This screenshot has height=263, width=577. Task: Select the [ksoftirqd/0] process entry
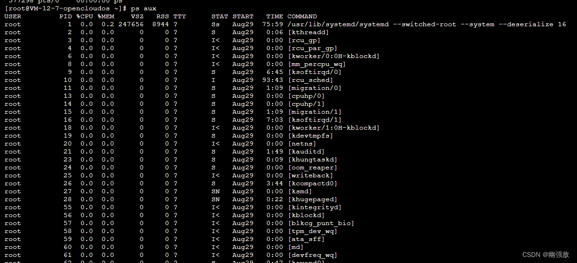pyautogui.click(x=315, y=72)
